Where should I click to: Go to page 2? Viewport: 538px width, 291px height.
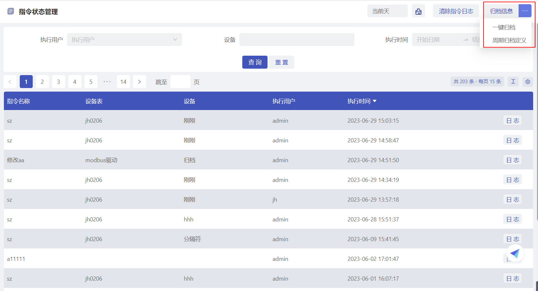click(x=42, y=82)
